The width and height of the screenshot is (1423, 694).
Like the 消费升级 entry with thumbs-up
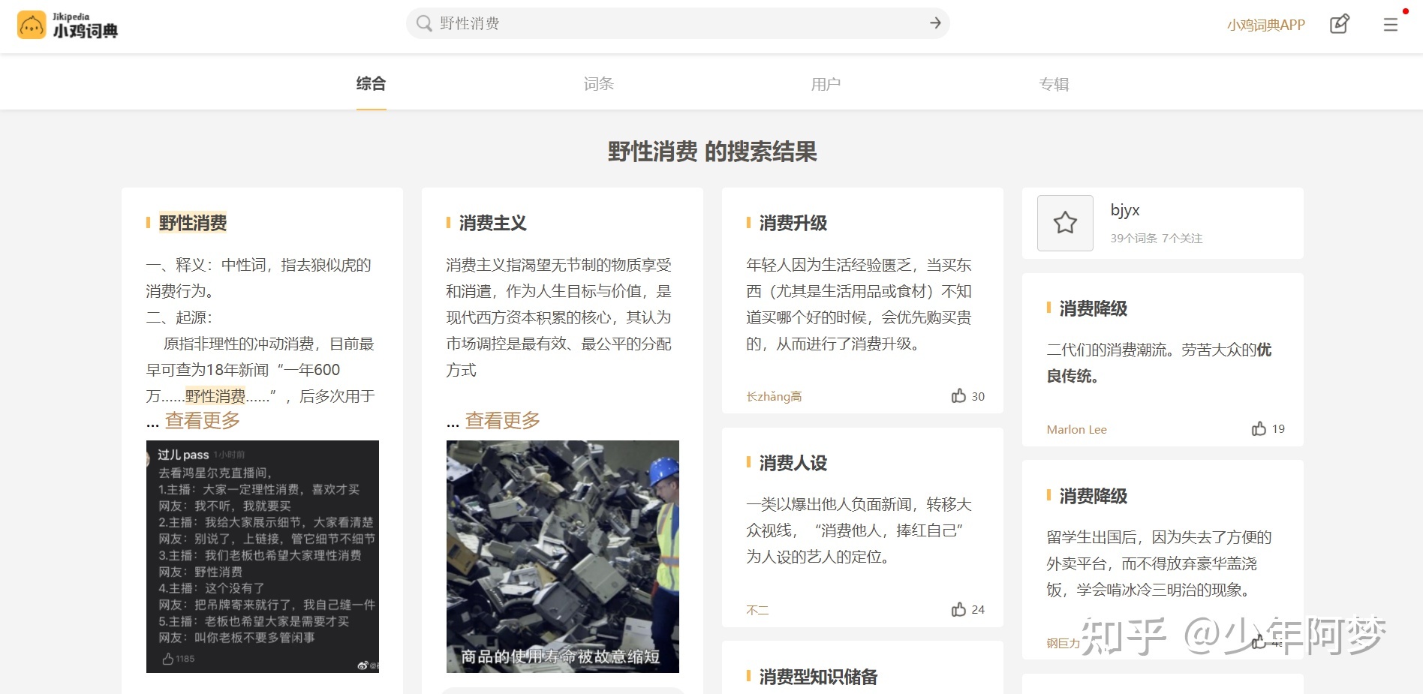point(958,395)
